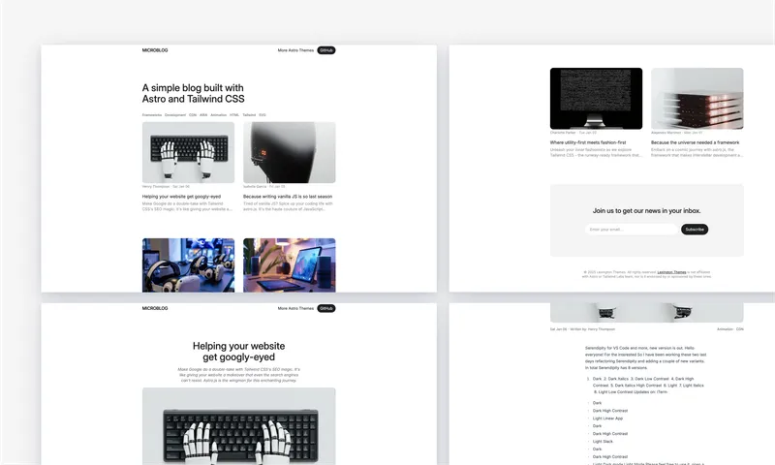Select the Tailwind tag filter

[249, 114]
